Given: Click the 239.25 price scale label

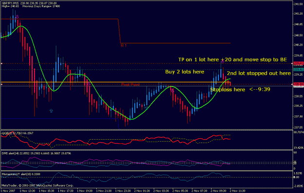Looking at the screenshot, I should (299, 74).
